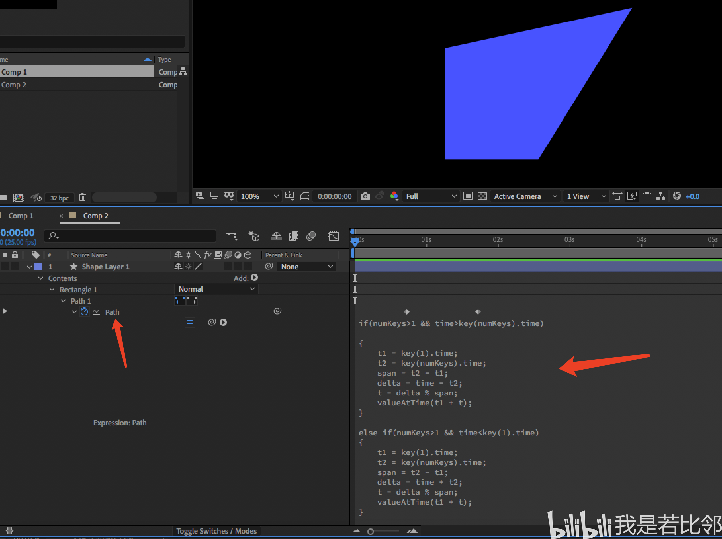This screenshot has width=722, height=539.
Task: Switch to the Comp 1 timeline tab
Action: click(x=21, y=216)
